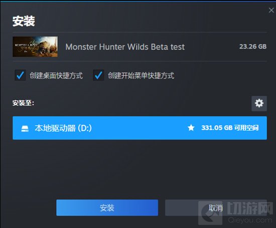276x228 pixels.
Task: Click the 本地驱动器 (D:) drive name text
Action: pyautogui.click(x=63, y=128)
